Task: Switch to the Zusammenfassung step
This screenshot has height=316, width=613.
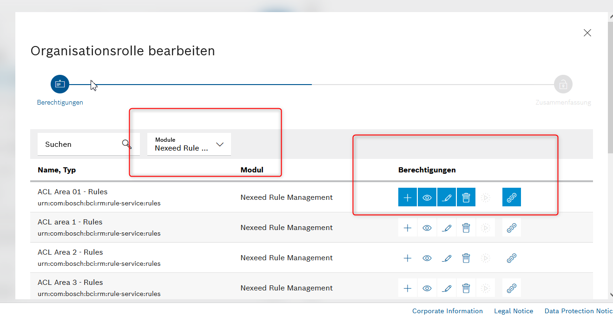Action: 563,84
